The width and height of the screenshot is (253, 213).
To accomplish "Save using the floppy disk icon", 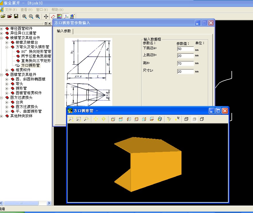I will pyautogui.click(x=16, y=16).
